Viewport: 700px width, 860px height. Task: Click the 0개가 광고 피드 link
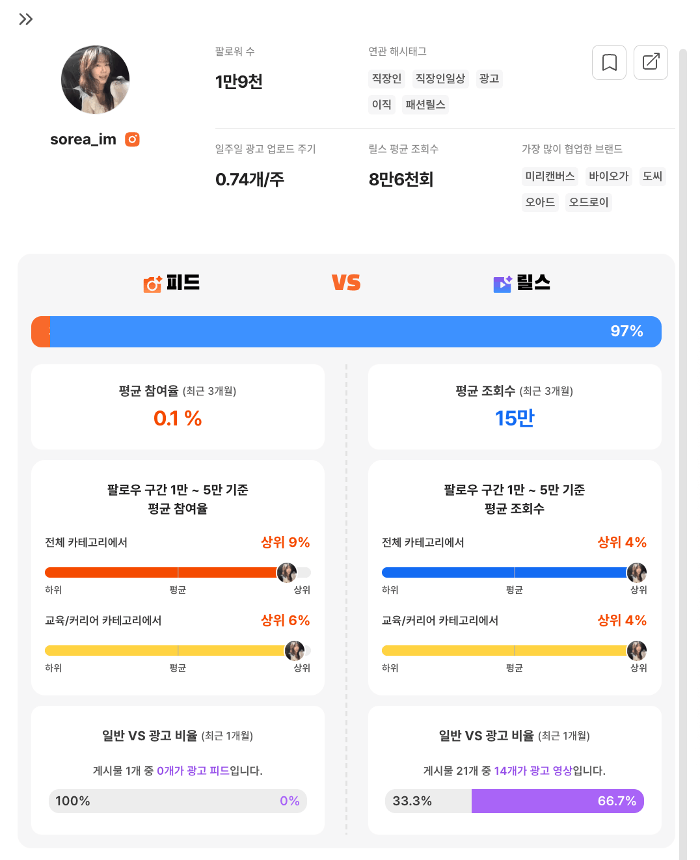[x=193, y=771]
